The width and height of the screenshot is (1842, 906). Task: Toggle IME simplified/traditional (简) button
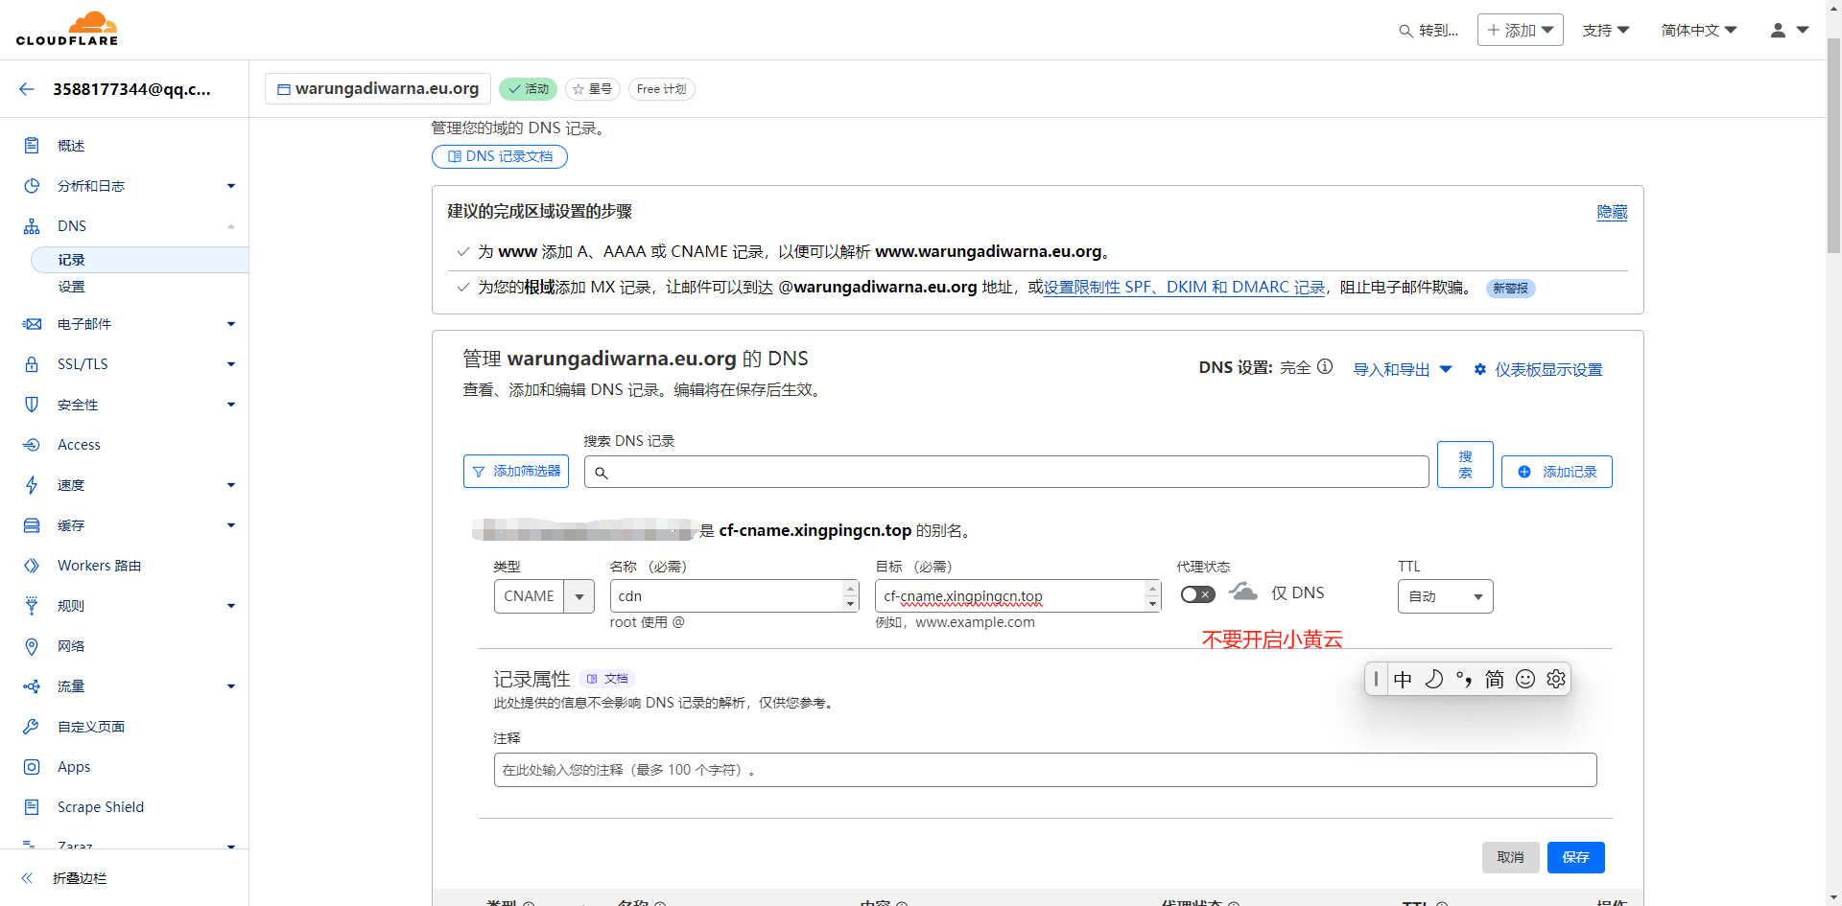pos(1495,679)
